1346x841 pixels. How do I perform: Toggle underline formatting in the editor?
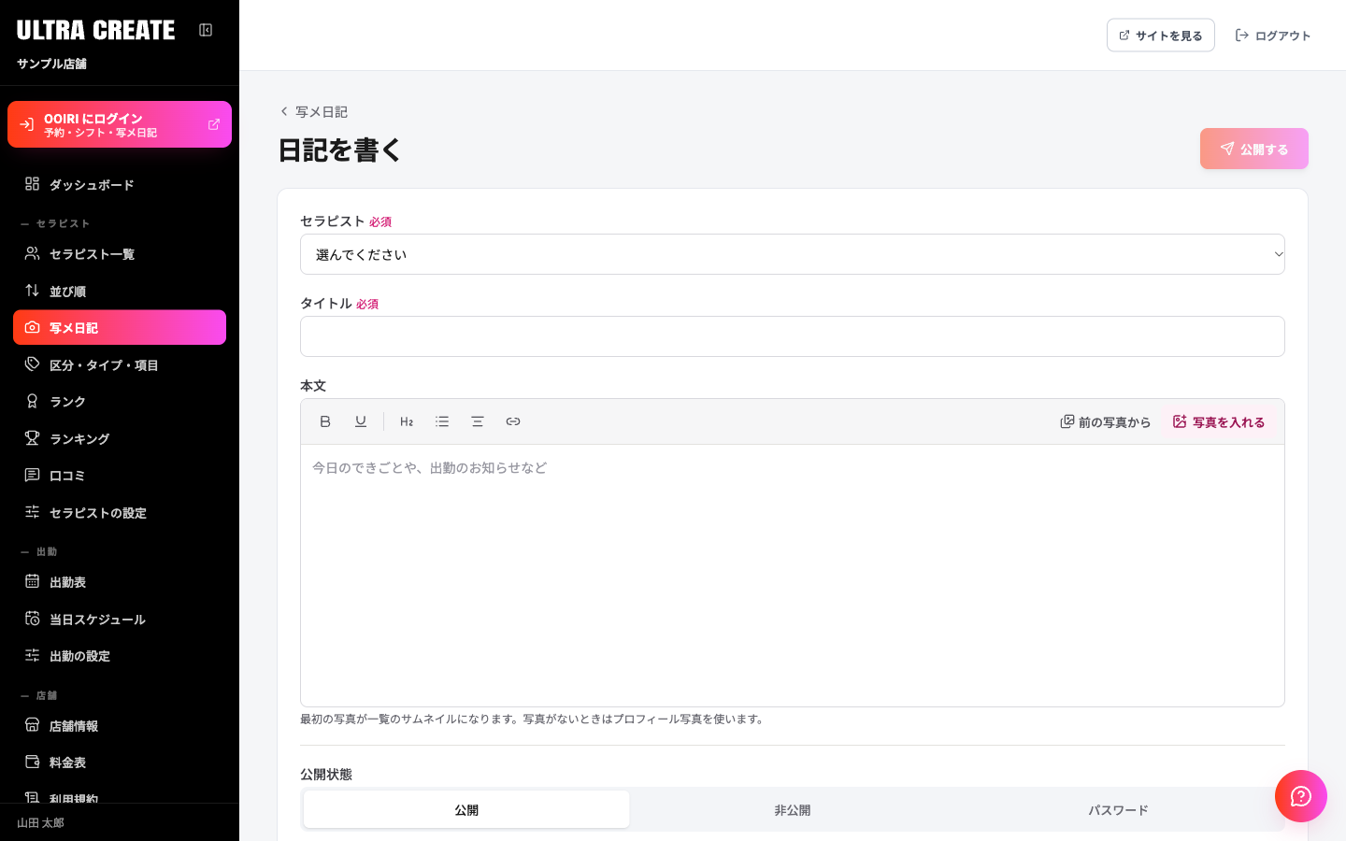pos(361,421)
